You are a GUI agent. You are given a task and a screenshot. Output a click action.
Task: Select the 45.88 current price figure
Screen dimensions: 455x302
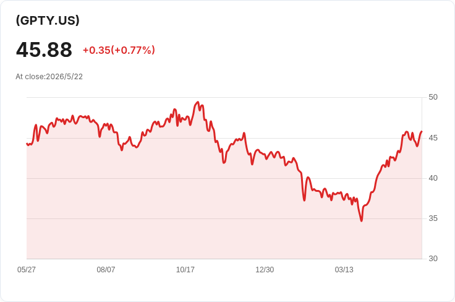tap(44, 50)
